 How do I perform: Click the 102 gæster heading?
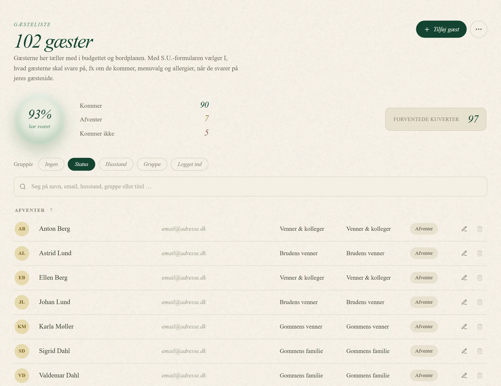tap(54, 42)
